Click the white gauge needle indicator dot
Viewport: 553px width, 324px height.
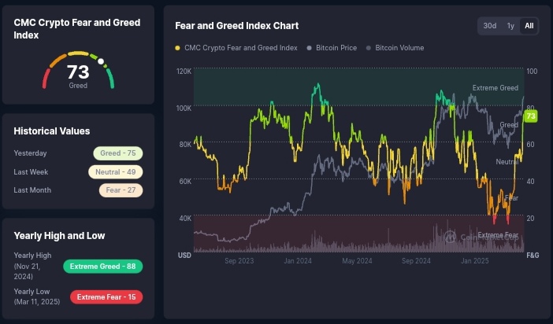(101, 61)
